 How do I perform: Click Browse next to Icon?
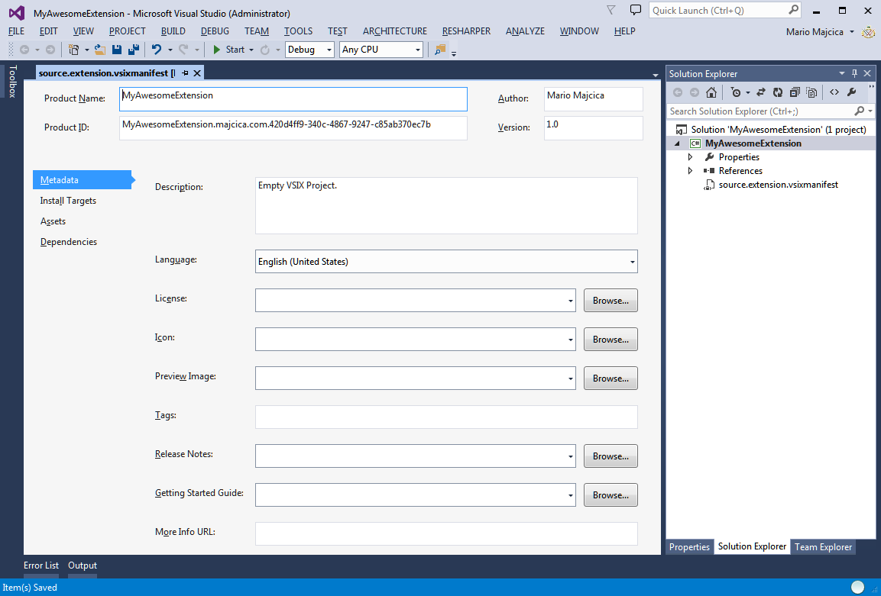click(x=611, y=340)
